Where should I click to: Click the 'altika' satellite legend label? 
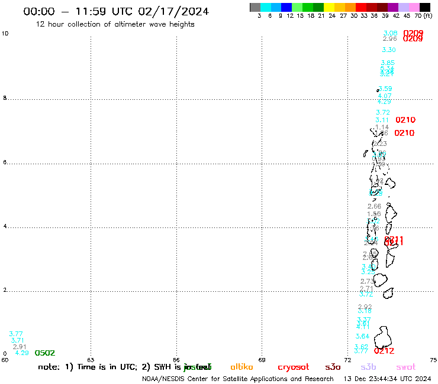click(x=241, y=367)
